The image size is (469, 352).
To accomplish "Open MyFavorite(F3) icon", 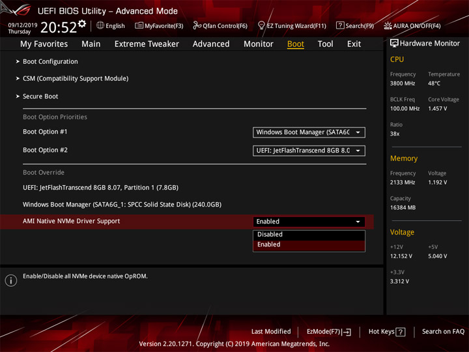I will pos(139,25).
